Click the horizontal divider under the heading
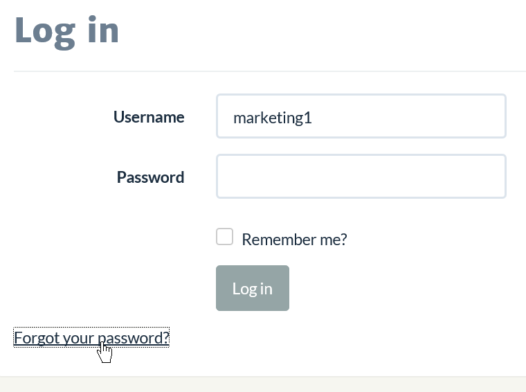Viewport: 526px width, 392px height. (270, 71)
